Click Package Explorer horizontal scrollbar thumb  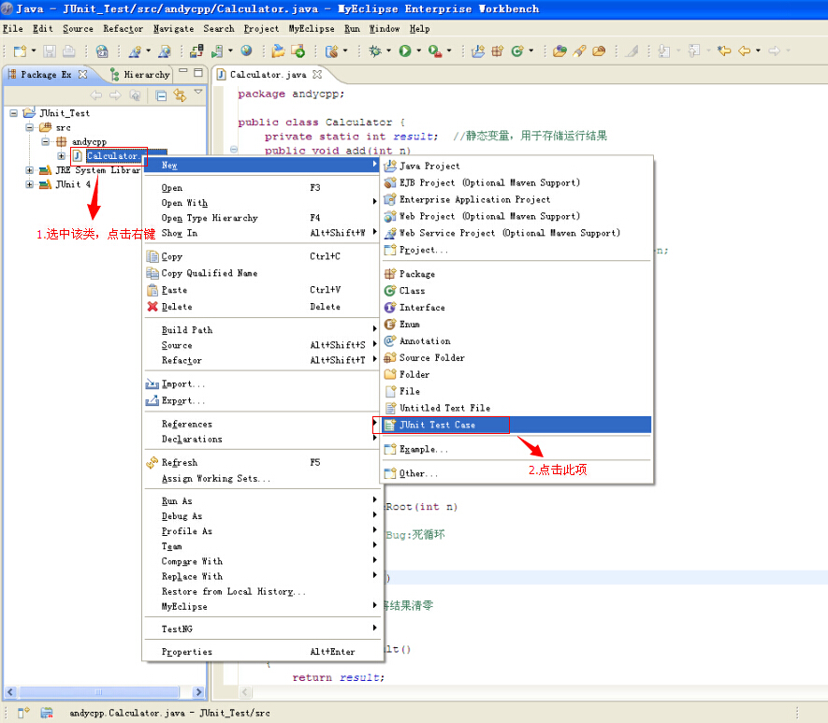[x=99, y=692]
